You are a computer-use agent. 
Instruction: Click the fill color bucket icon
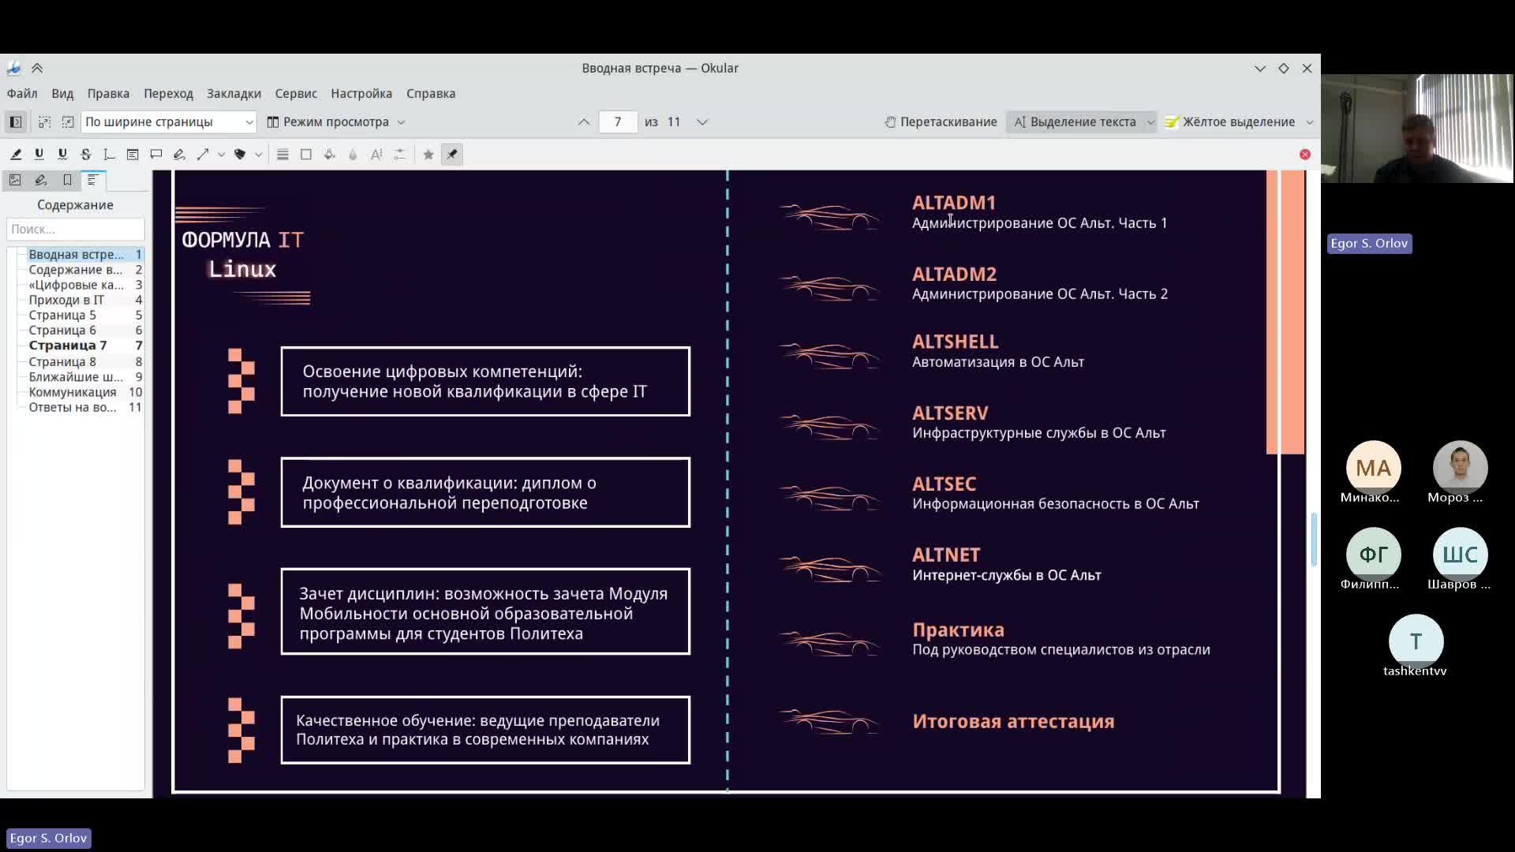click(330, 155)
